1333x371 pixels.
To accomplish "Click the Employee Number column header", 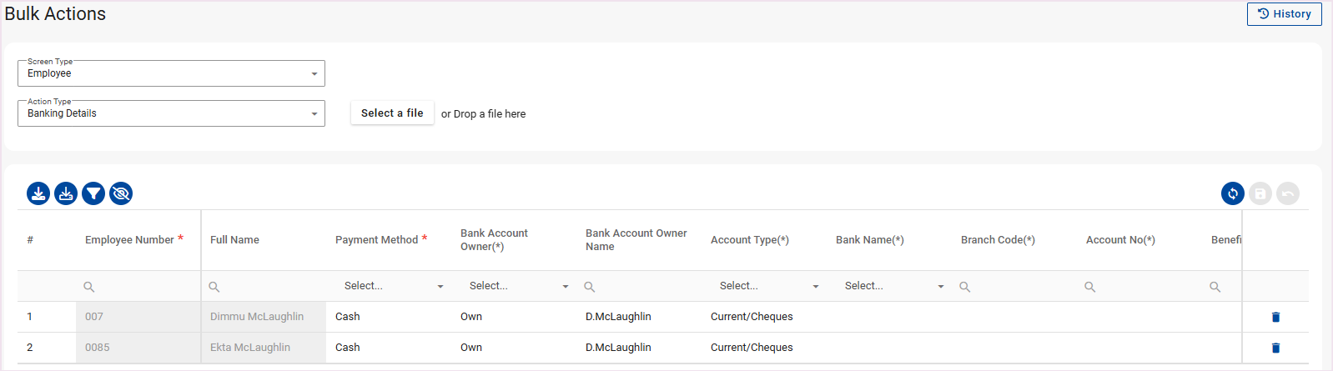I will tap(129, 240).
